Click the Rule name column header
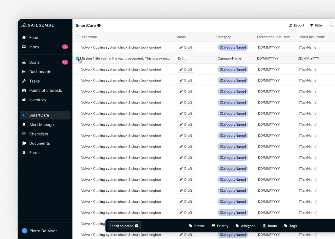The width and height of the screenshot is (335, 239). (89, 37)
